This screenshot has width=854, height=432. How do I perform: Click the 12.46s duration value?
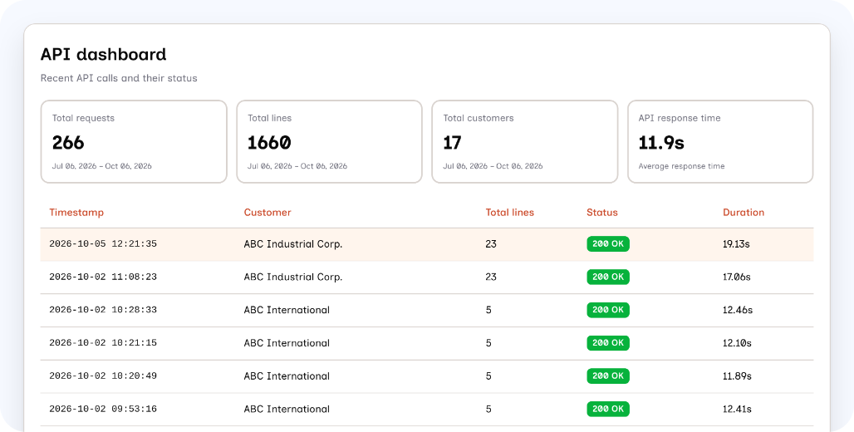point(738,310)
